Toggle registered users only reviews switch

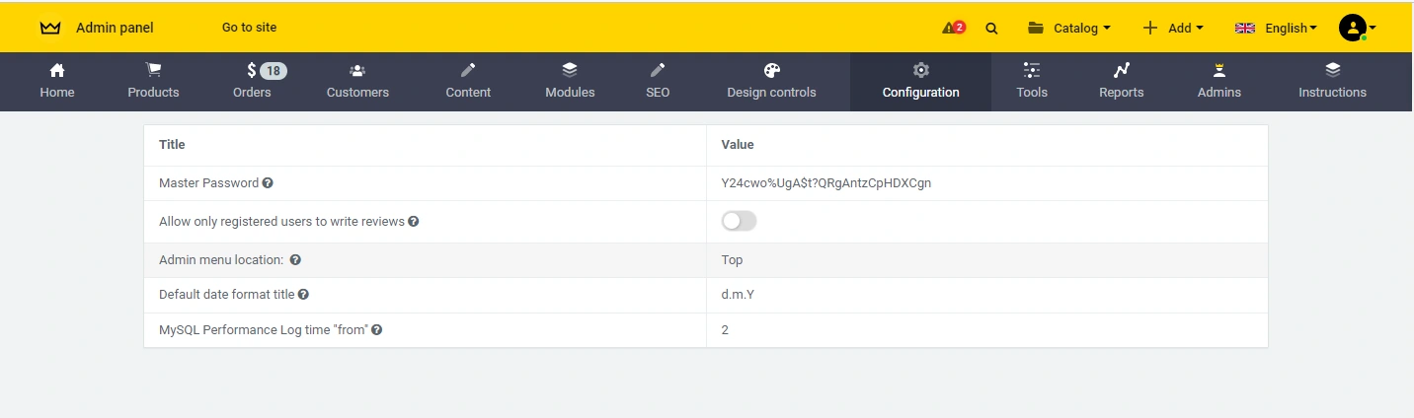(739, 222)
